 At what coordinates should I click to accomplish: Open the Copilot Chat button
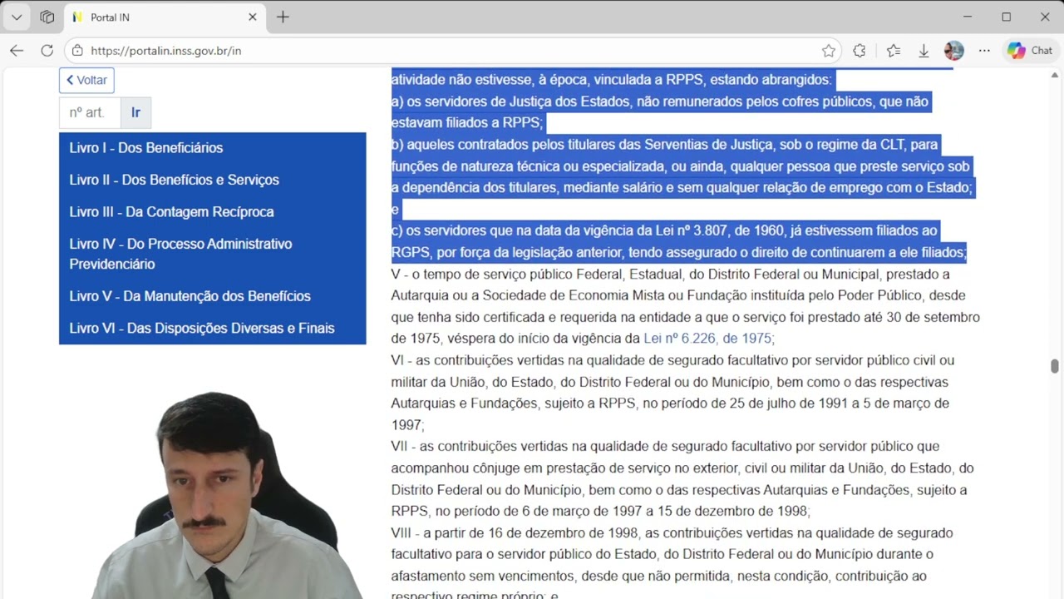pos(1030,51)
